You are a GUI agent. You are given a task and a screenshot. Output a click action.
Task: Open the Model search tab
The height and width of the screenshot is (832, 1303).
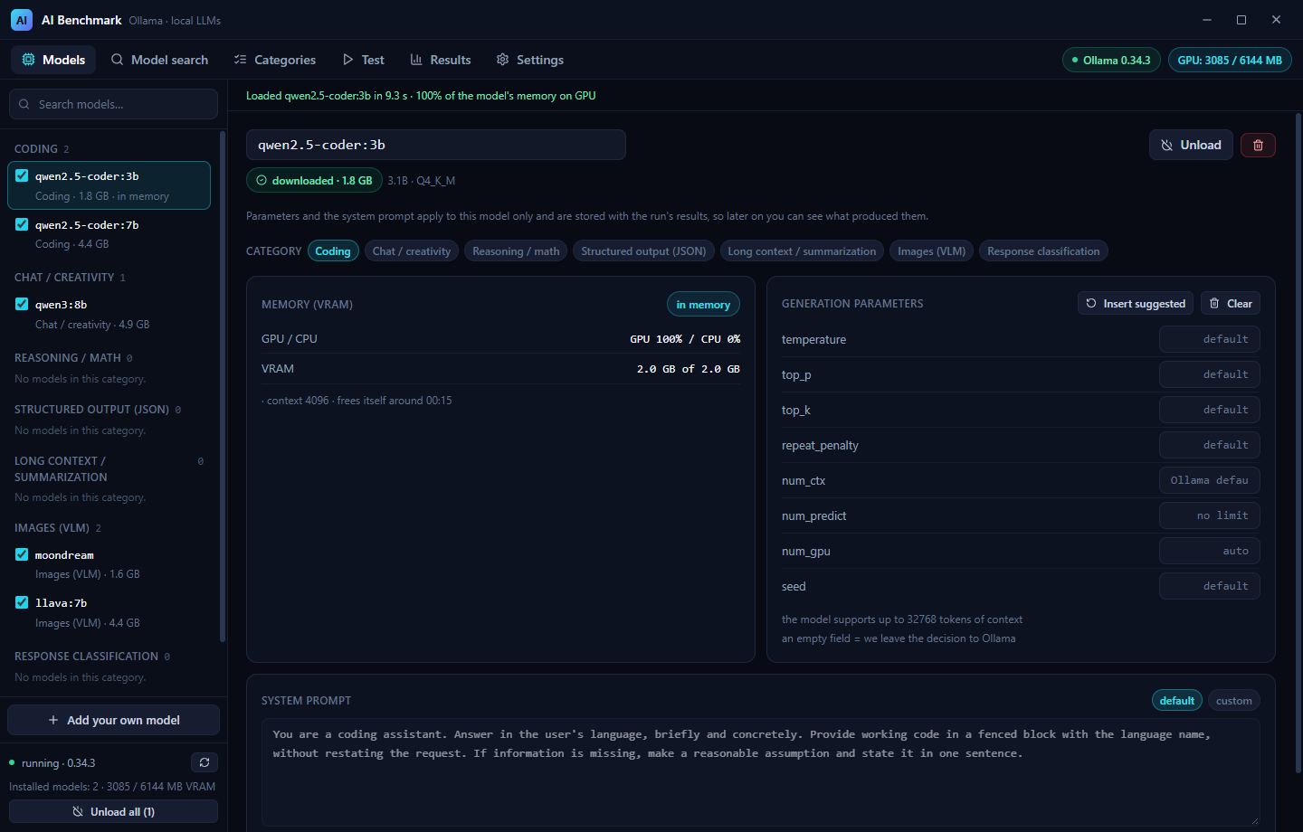coord(159,60)
